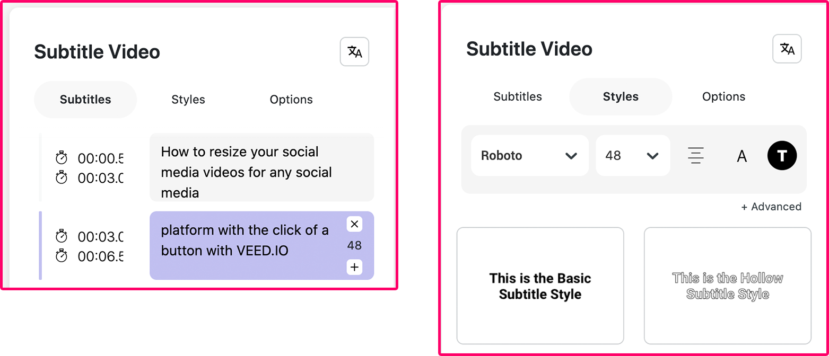The height and width of the screenshot is (356, 829).
Task: Switch to Options tab in left panel
Action: 291,100
